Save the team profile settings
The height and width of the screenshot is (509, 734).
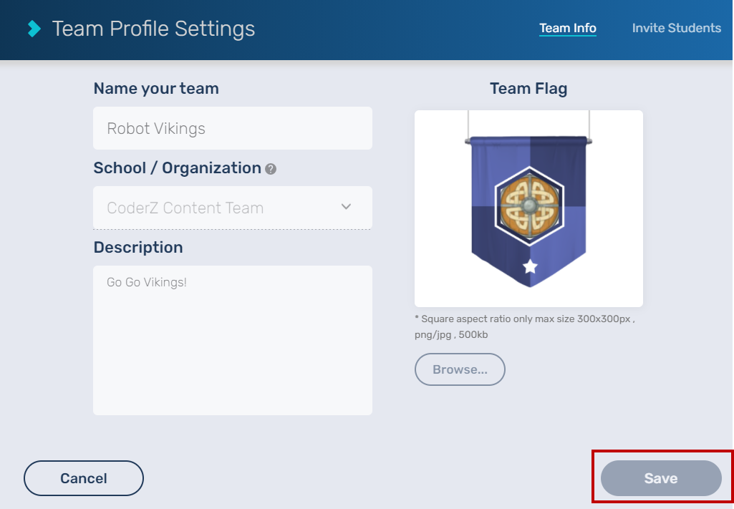pos(659,478)
